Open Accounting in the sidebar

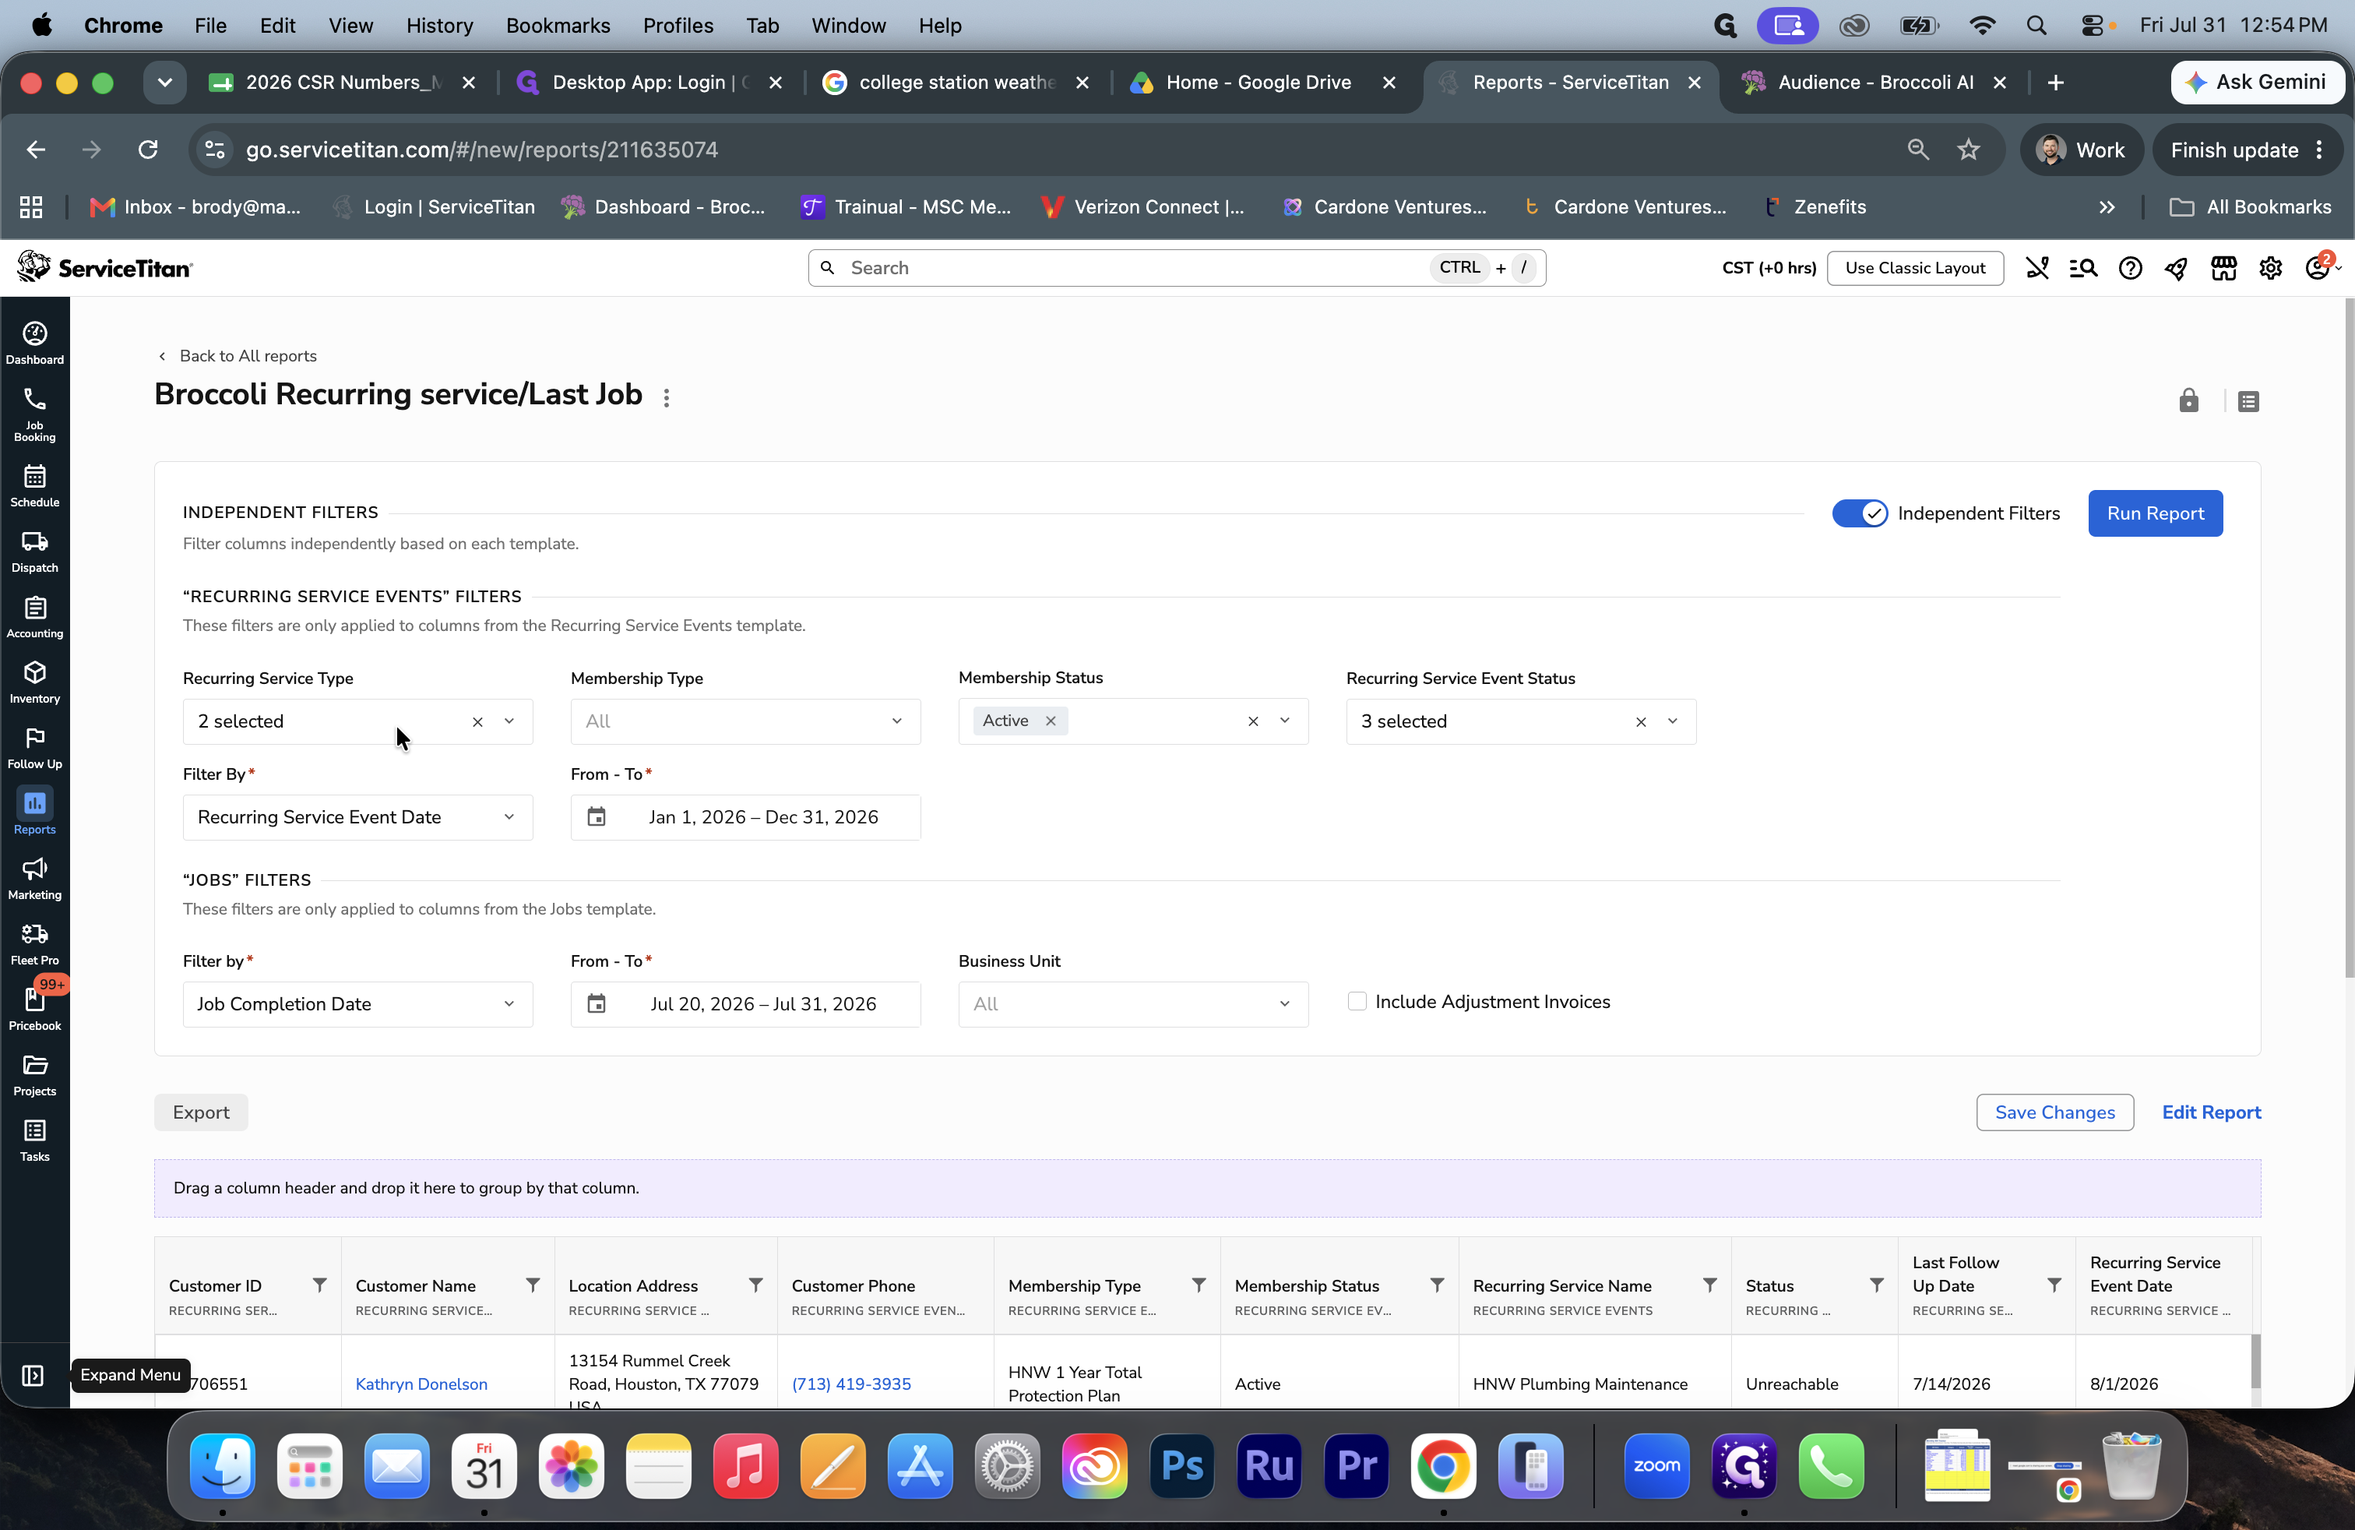click(x=34, y=615)
